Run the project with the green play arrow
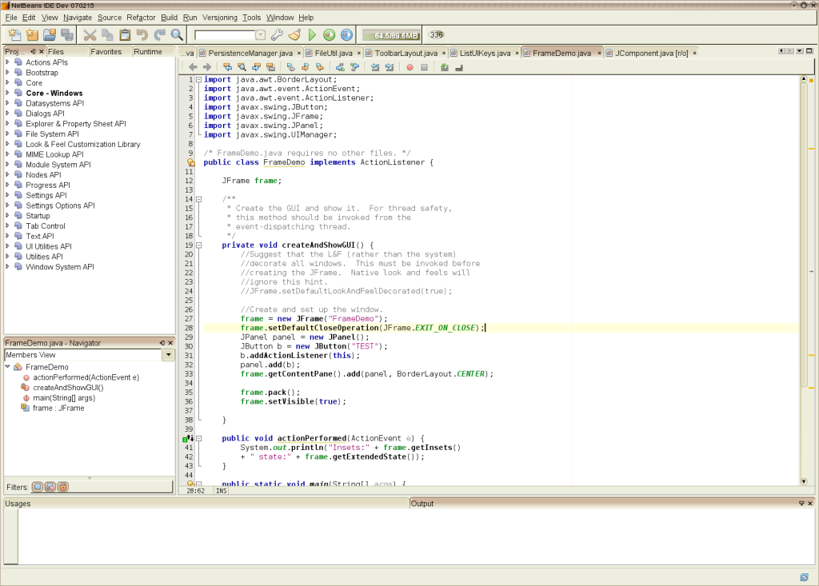This screenshot has height=586, width=819. point(313,35)
